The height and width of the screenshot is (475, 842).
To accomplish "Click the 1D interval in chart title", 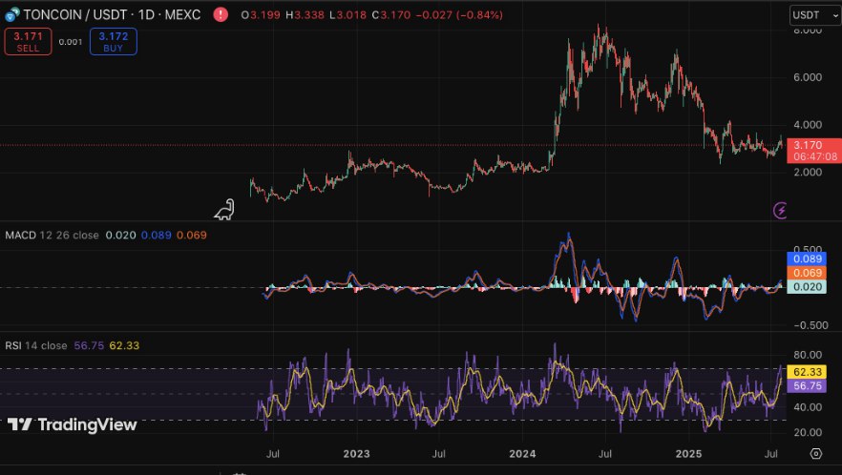I will 147,15.
